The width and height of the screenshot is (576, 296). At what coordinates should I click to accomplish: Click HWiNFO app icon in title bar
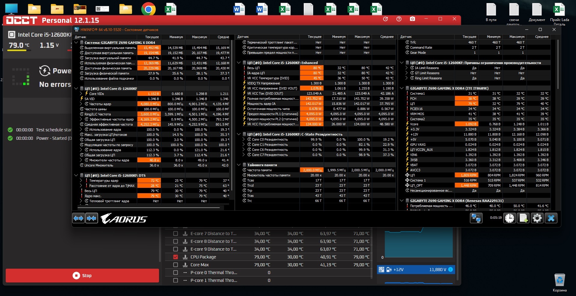[77, 29]
